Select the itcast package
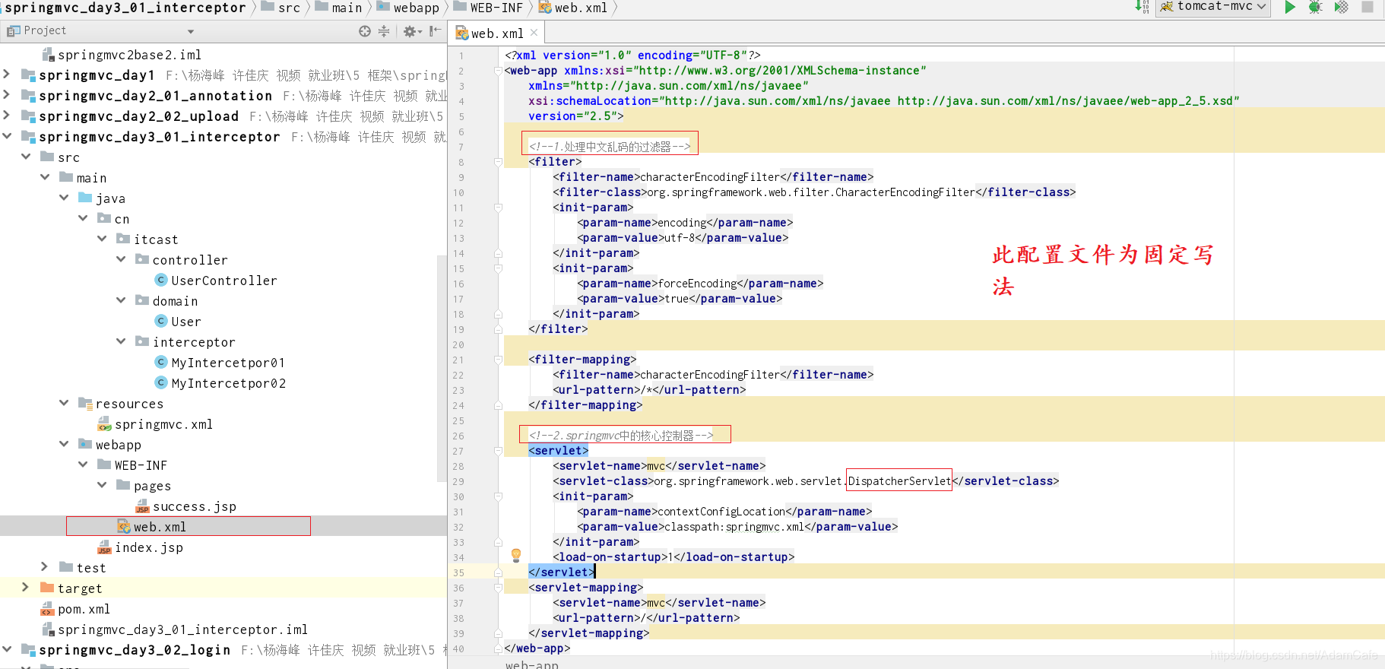Viewport: 1385px width, 669px height. pyautogui.click(x=156, y=239)
